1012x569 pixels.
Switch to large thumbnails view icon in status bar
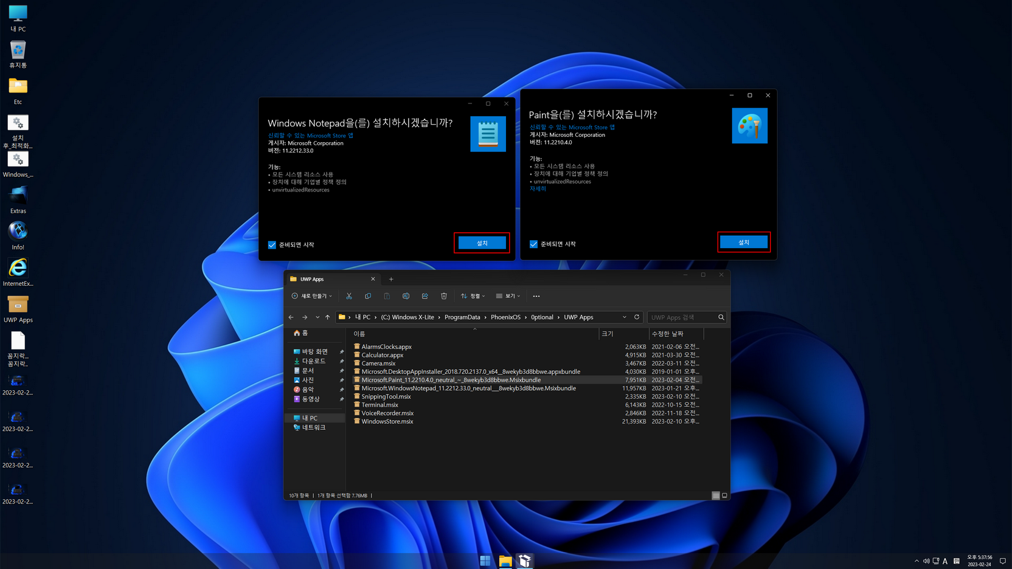click(724, 495)
